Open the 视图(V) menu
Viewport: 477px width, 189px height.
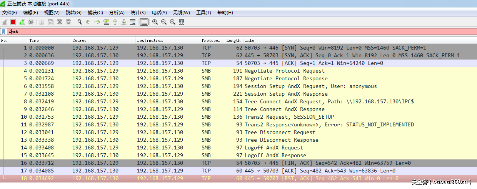click(52, 13)
